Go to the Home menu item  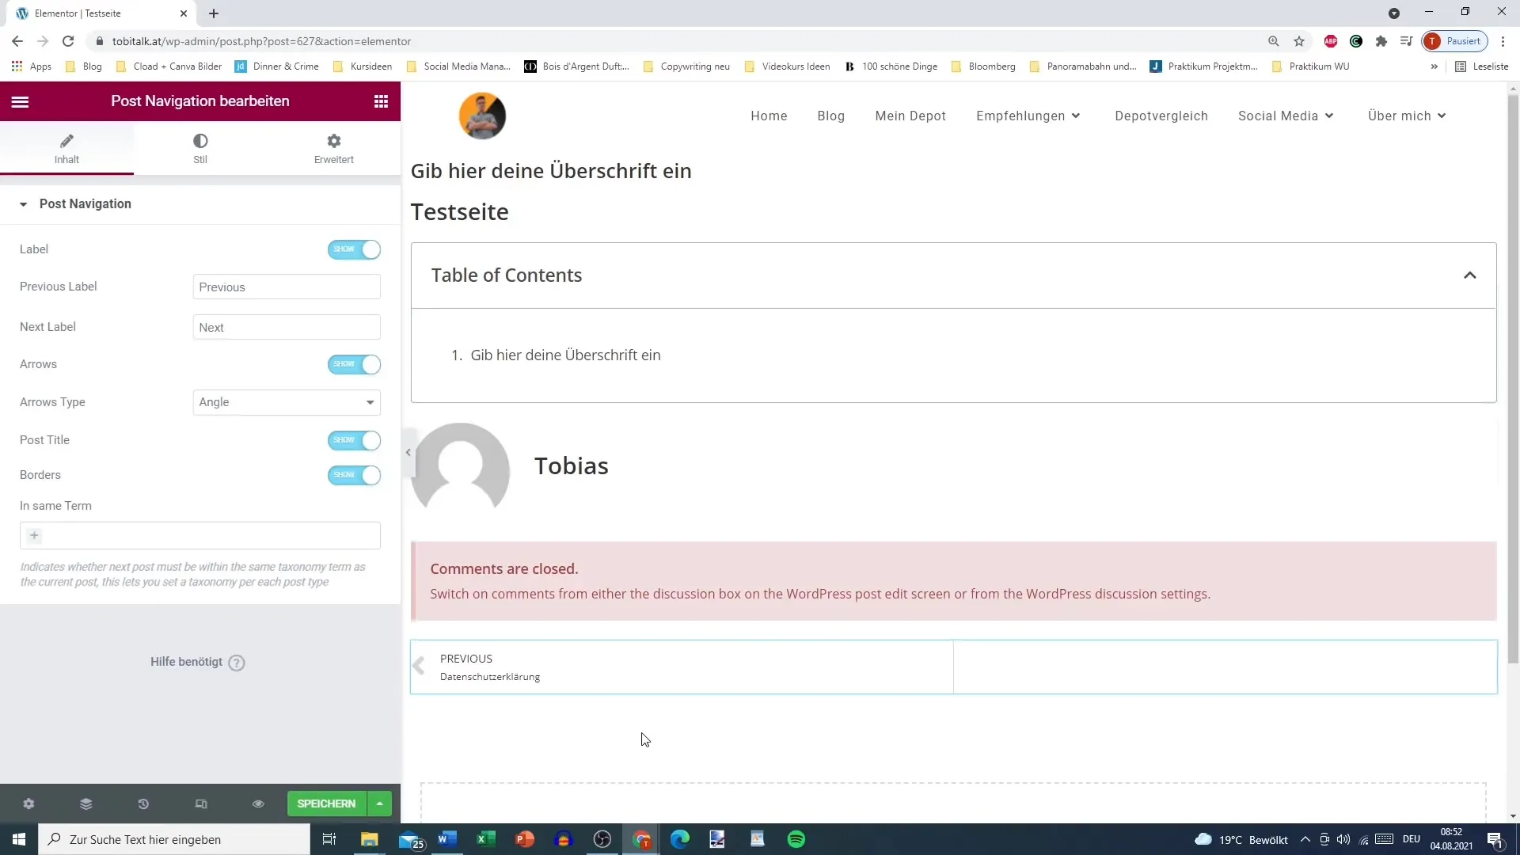coord(769,116)
